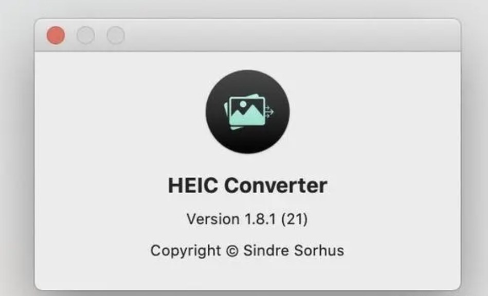The image size is (488, 296).
Task: Click the greyed-out minimize window button
Action: pos(85,35)
